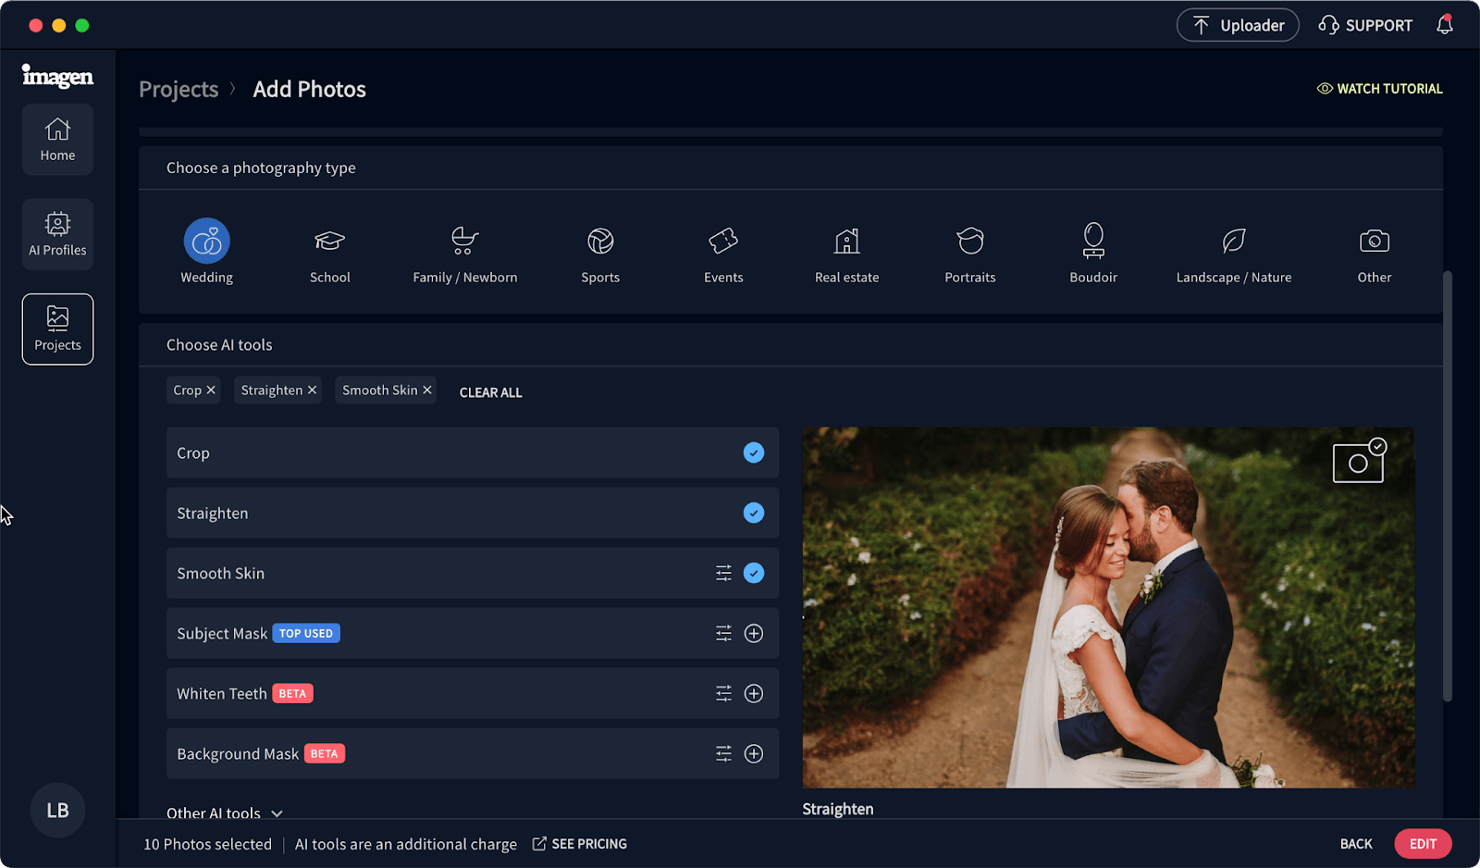
Task: Choose the School photography type icon
Action: (x=329, y=242)
